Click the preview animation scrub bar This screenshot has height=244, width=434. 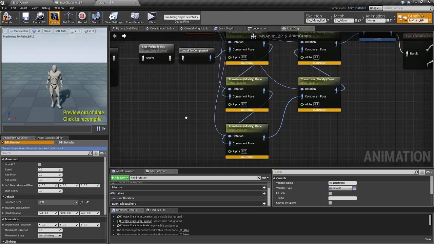coord(47,129)
